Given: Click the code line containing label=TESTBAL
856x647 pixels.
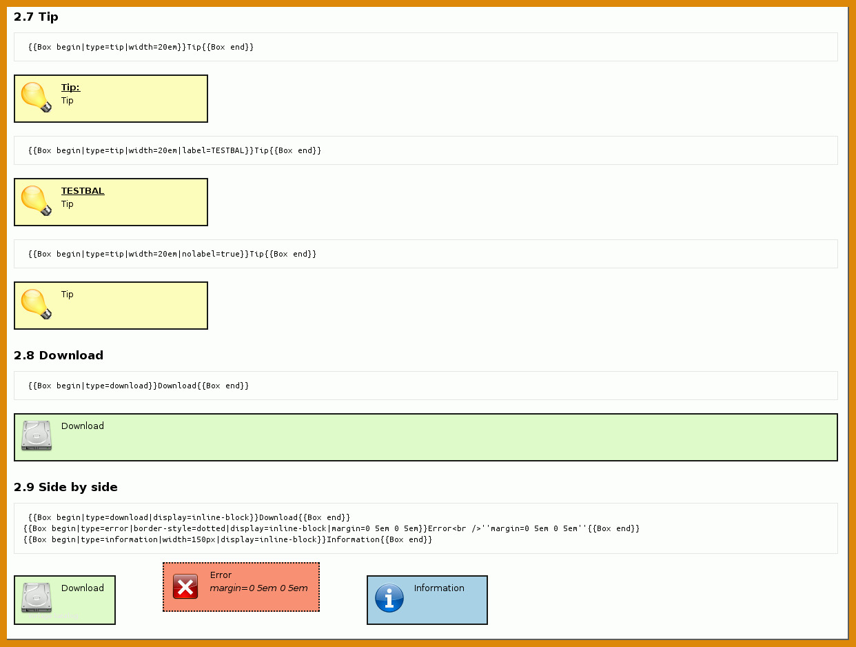Looking at the screenshot, I should (175, 150).
